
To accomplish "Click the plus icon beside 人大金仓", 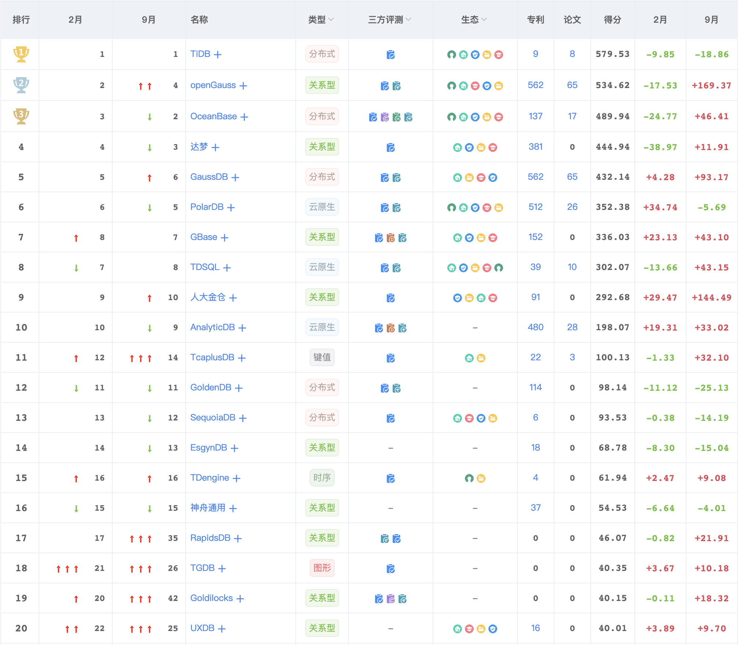I will click(233, 298).
